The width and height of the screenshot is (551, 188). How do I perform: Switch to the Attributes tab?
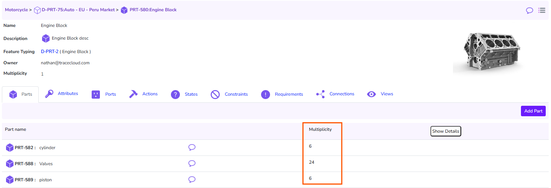tap(68, 93)
